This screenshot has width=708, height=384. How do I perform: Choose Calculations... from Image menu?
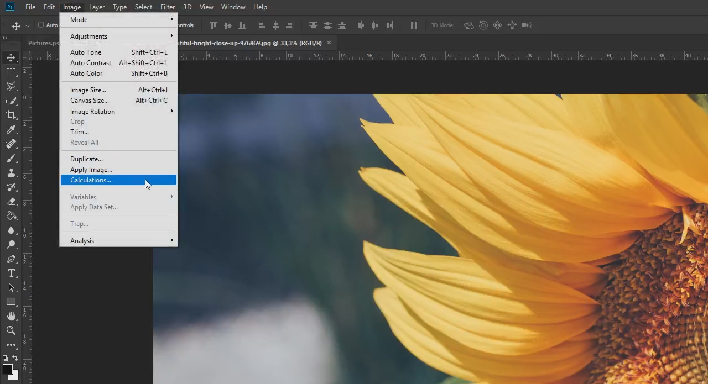click(118, 180)
